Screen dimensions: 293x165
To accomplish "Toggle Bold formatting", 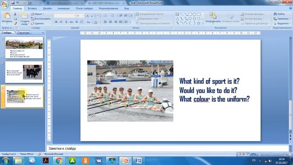I will (x=56, y=22).
